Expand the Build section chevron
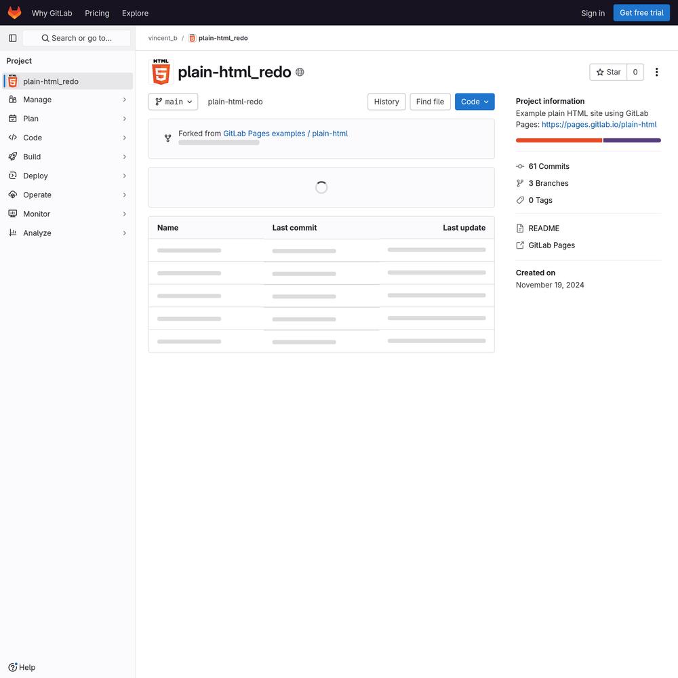This screenshot has width=678, height=678. 124,157
